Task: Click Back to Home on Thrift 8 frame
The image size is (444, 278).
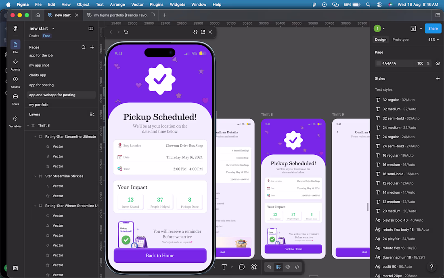Action: point(293,249)
